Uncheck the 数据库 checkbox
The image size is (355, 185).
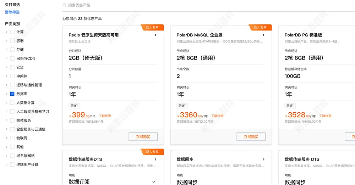pyautogui.click(x=12, y=94)
